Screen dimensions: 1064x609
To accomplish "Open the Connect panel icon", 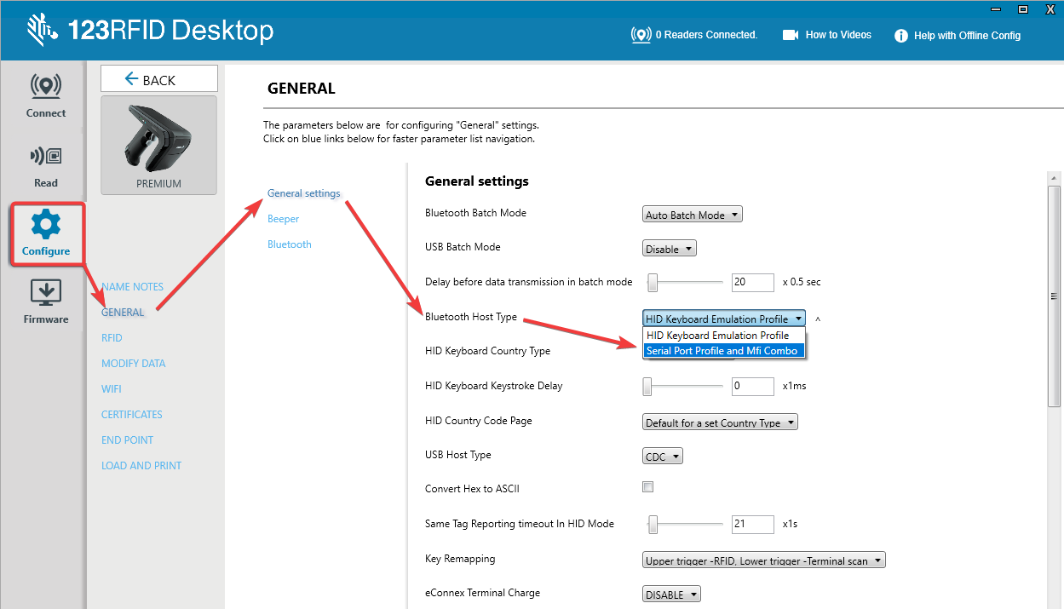I will (45, 87).
